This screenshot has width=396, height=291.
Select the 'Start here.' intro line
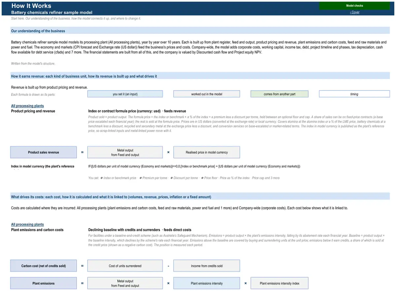click(76, 18)
